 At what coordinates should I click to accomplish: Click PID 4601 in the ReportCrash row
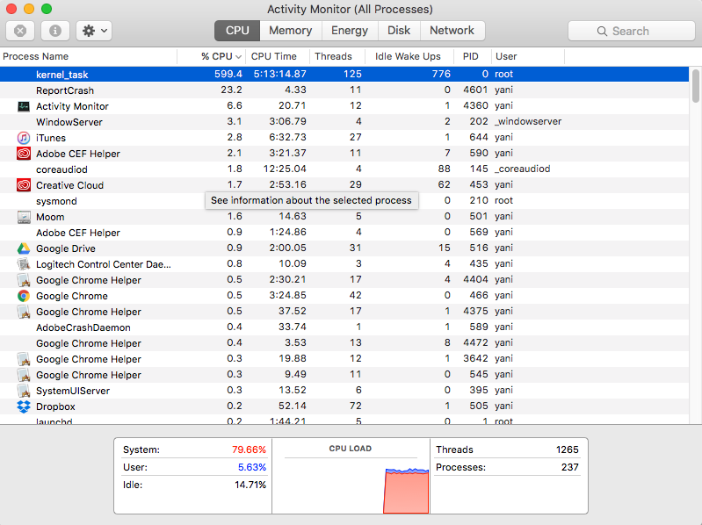click(x=475, y=90)
